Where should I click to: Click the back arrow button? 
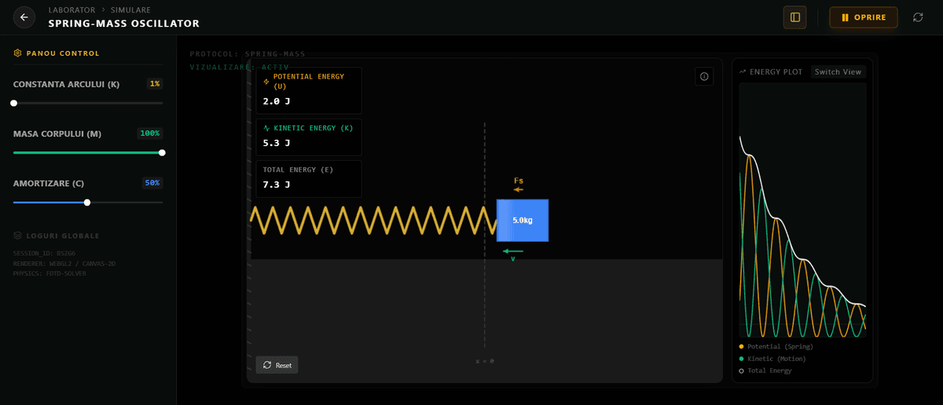point(24,17)
